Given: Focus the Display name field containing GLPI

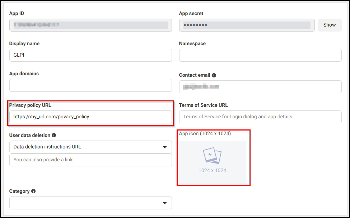Looking at the screenshot, I should [x=90, y=55].
